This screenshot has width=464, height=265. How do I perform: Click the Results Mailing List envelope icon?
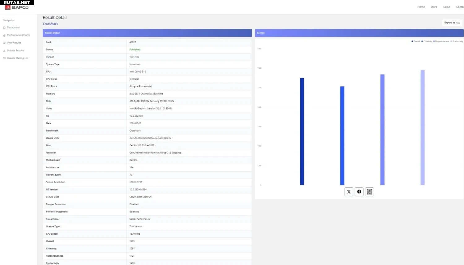(x=4, y=58)
